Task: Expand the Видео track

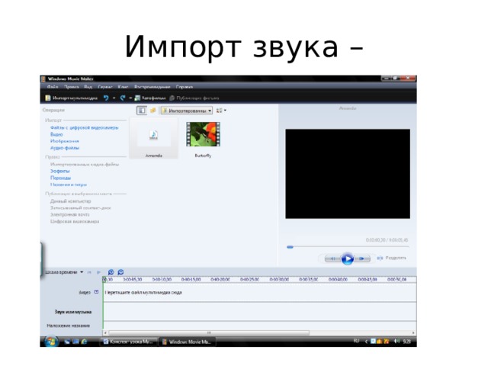Action: point(97,292)
